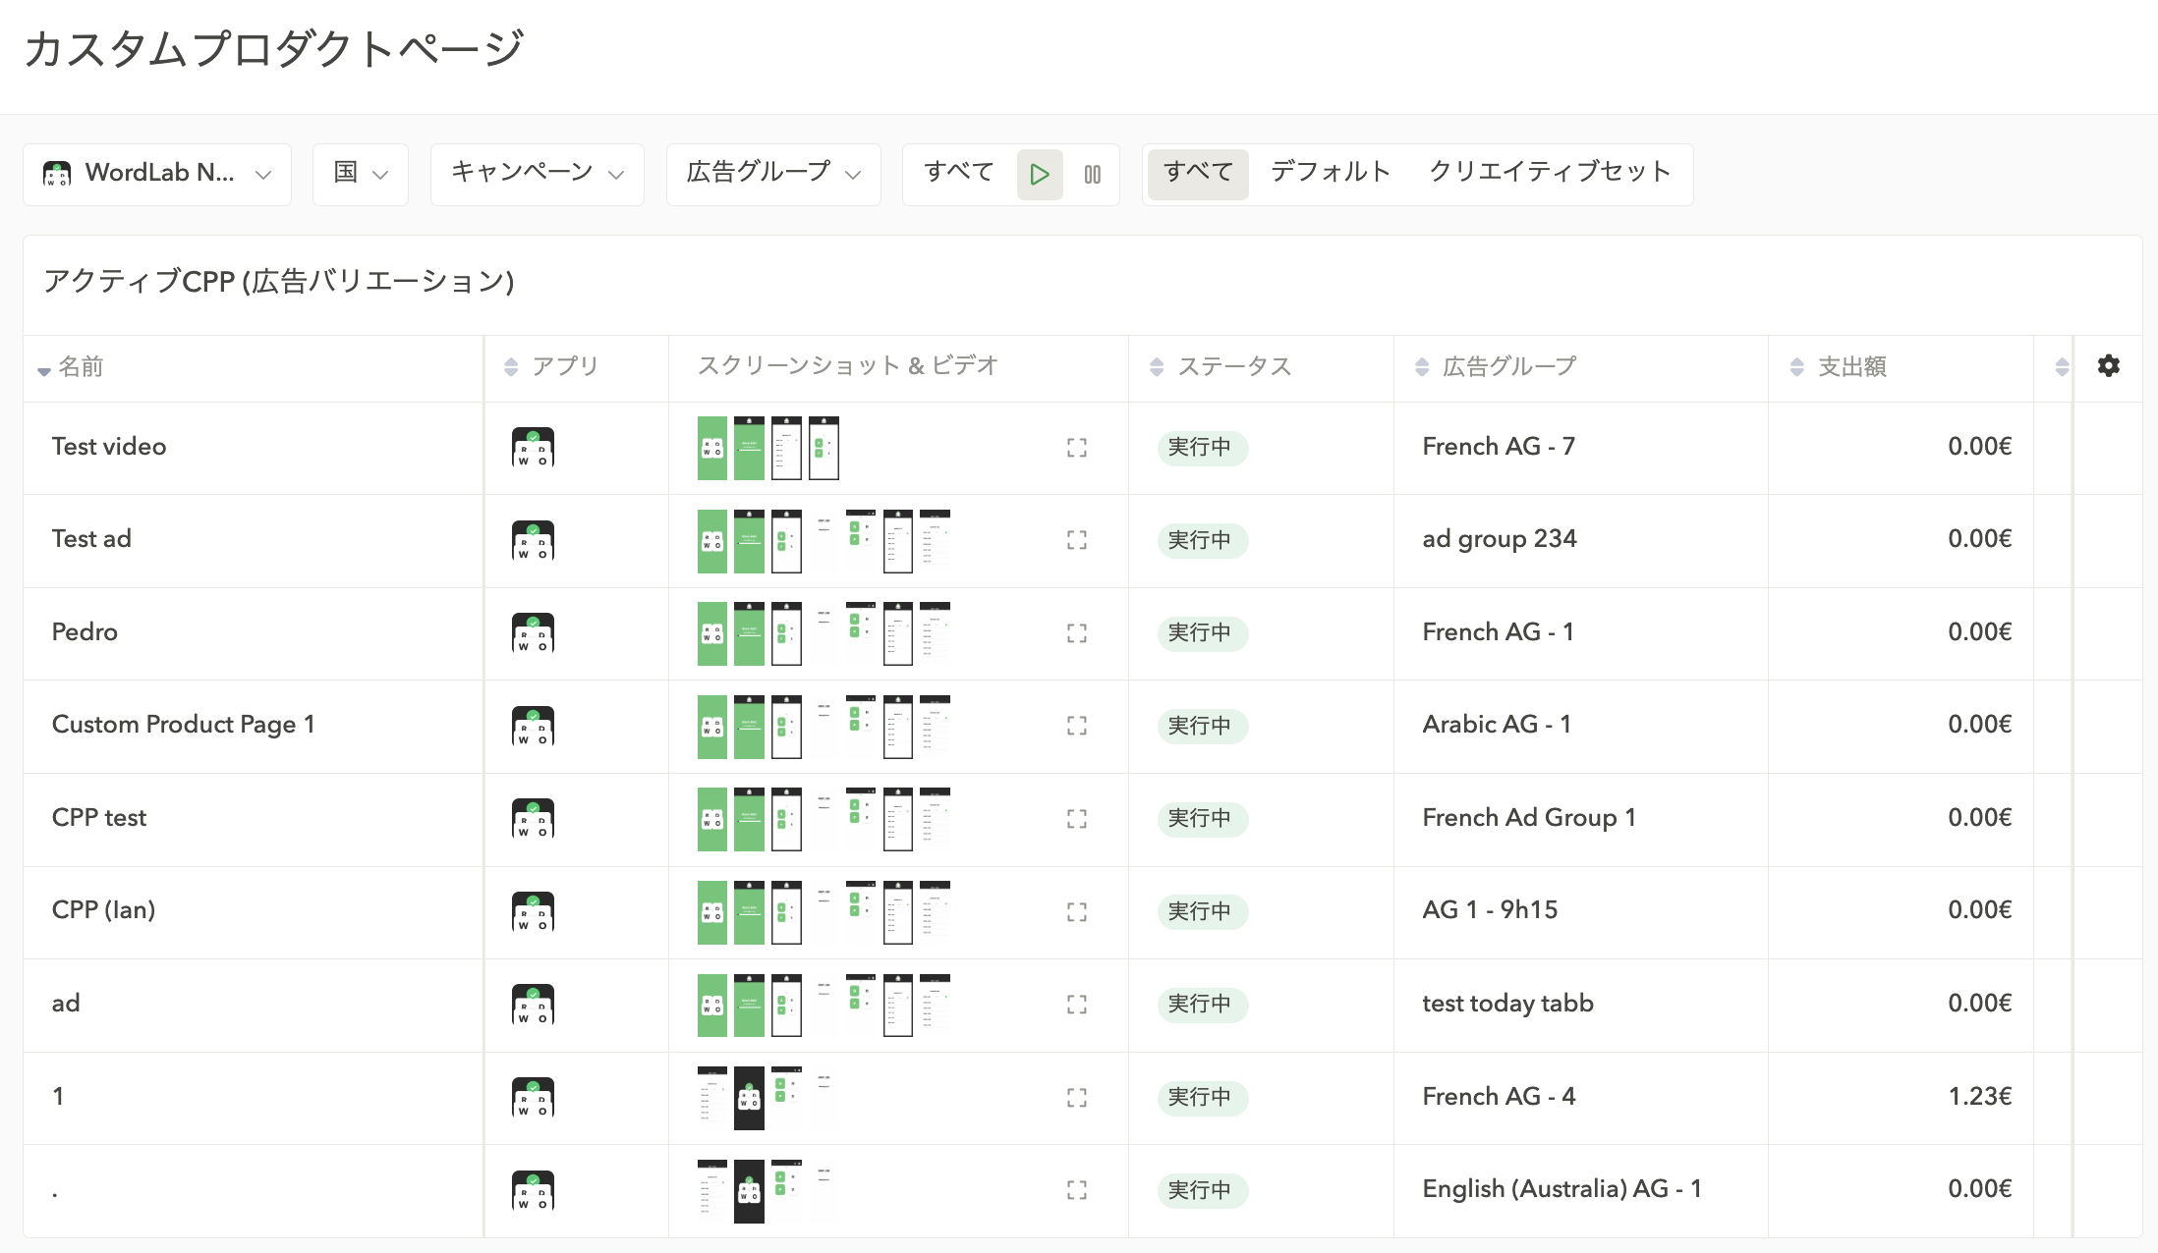Click the test today tabb cell
The image size is (2158, 1253).
(x=1507, y=1004)
